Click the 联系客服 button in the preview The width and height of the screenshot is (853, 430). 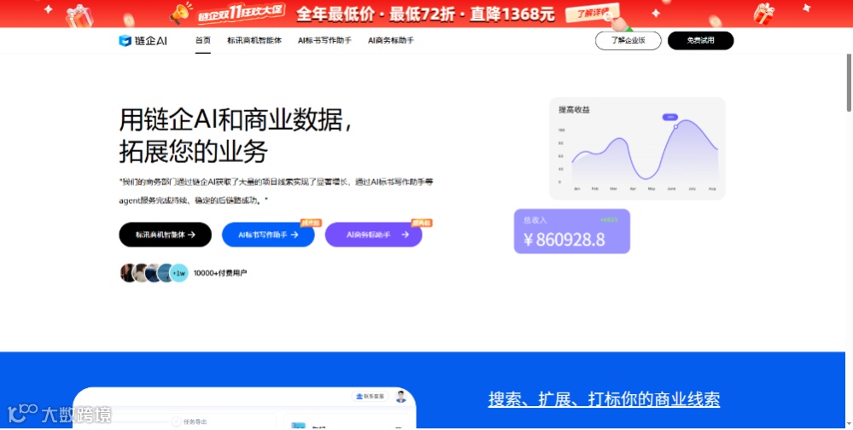tap(371, 397)
